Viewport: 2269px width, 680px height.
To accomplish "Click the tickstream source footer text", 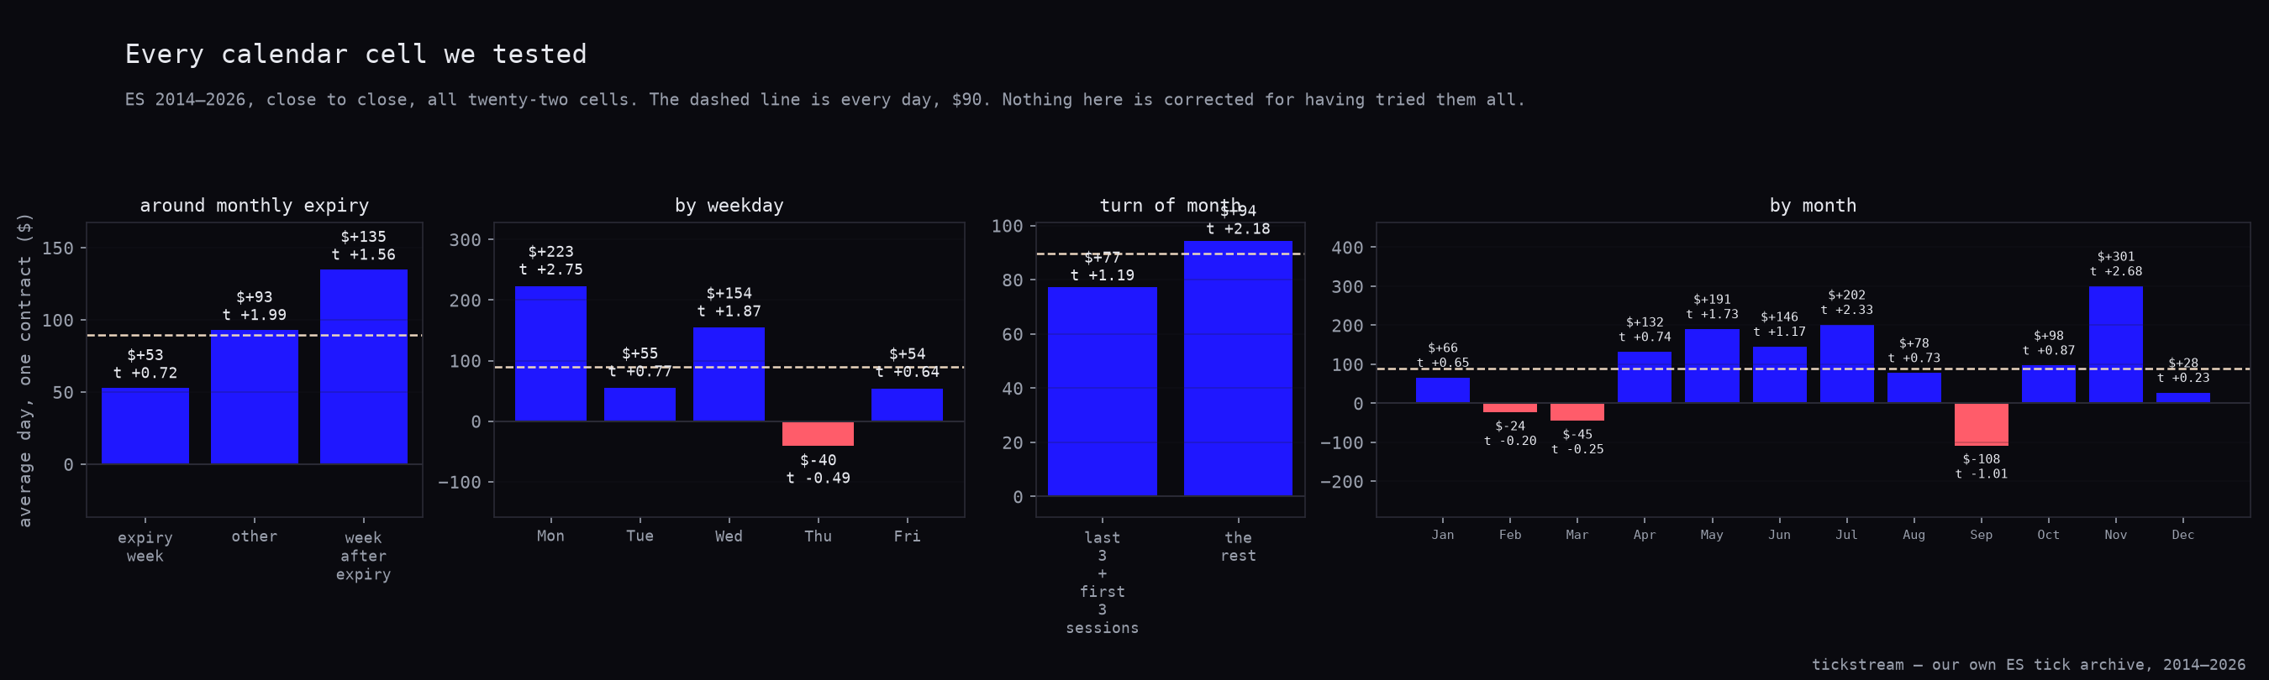I will pos(2029,664).
